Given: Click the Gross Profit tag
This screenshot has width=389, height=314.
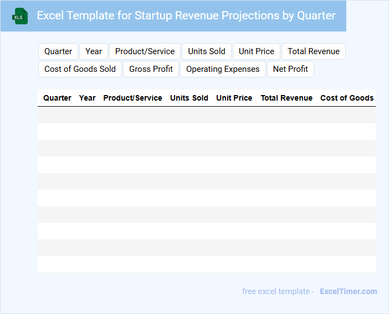Looking at the screenshot, I should click(151, 69).
